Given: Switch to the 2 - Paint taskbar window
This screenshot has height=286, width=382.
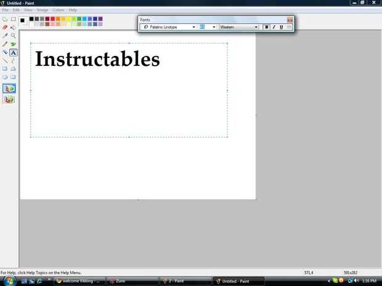Looking at the screenshot, I should 185,281.
